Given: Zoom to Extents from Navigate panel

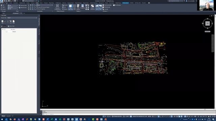Looking at the screenshot, I should coord(3,9).
